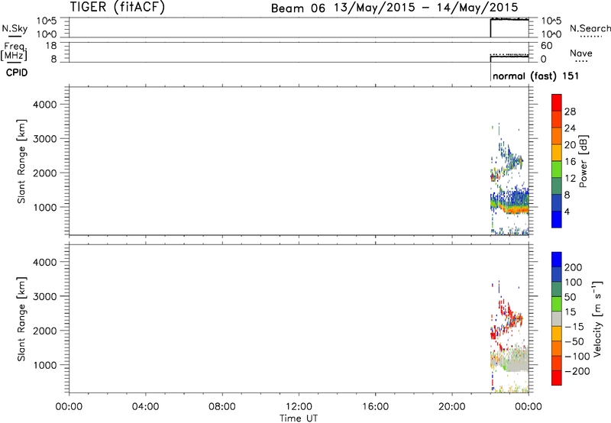Click the 4000 range tick in power panel
611x423 pixels.
click(x=45, y=105)
